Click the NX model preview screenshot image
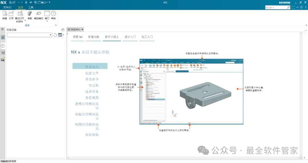This screenshot has height=163, width=308. point(191,91)
